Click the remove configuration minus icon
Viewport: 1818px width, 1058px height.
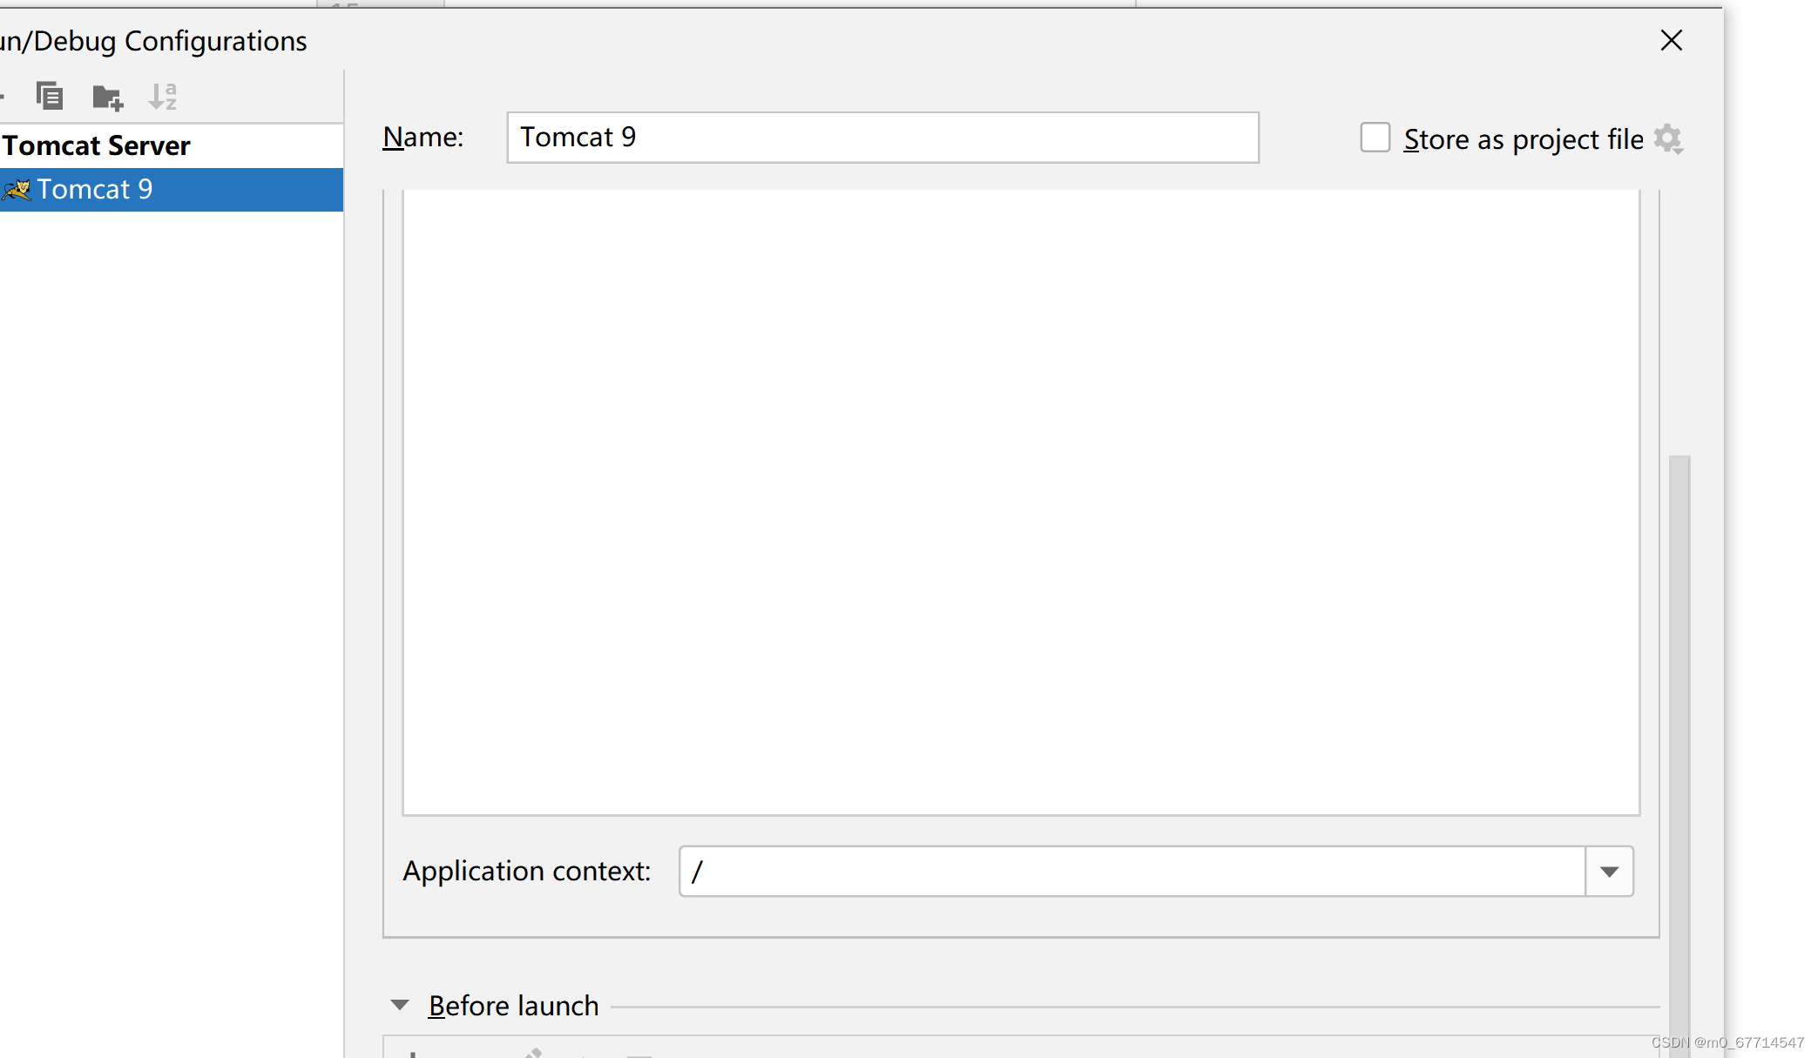pos(3,96)
